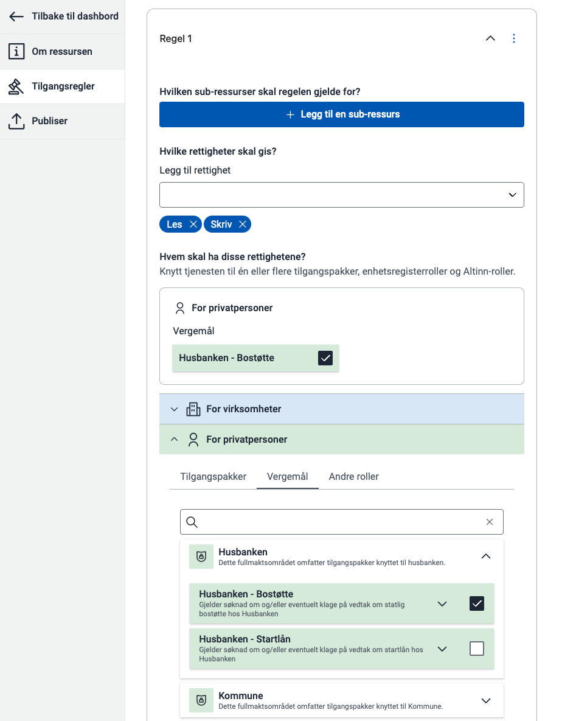
Task: Clear the search field with X icon
Action: click(x=490, y=522)
